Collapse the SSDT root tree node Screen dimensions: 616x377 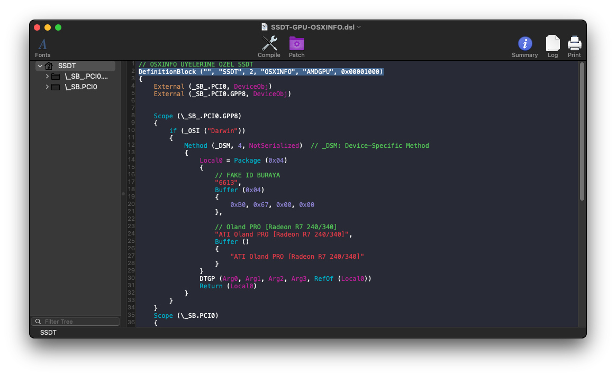click(40, 66)
